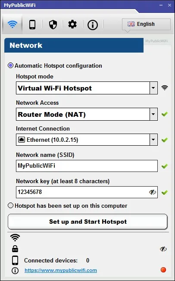Show the About info circle icon
175x281 pixels.
tap(93, 25)
